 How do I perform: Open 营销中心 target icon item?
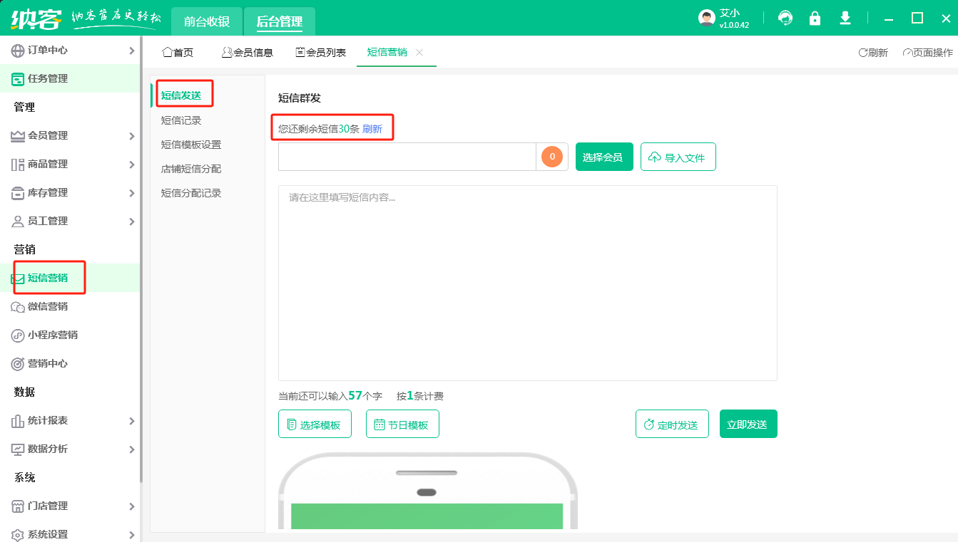tap(47, 363)
